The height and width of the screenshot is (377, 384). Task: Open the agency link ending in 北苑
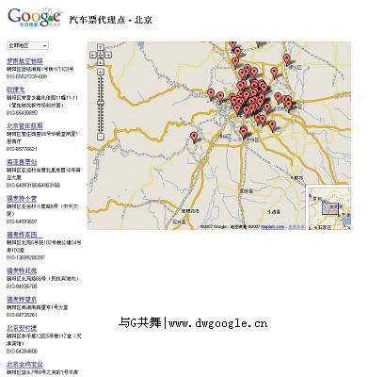(x=22, y=270)
